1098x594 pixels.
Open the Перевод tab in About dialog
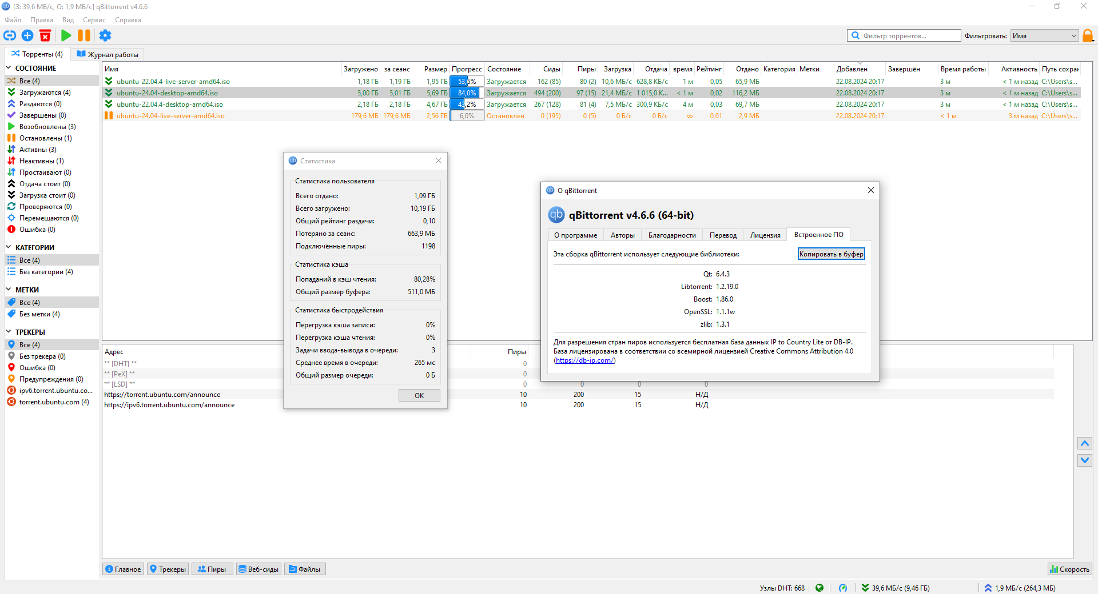(x=723, y=235)
